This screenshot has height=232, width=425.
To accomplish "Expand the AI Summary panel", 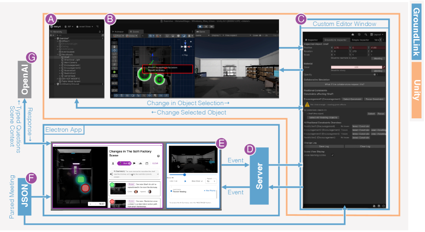I will tap(158, 175).
